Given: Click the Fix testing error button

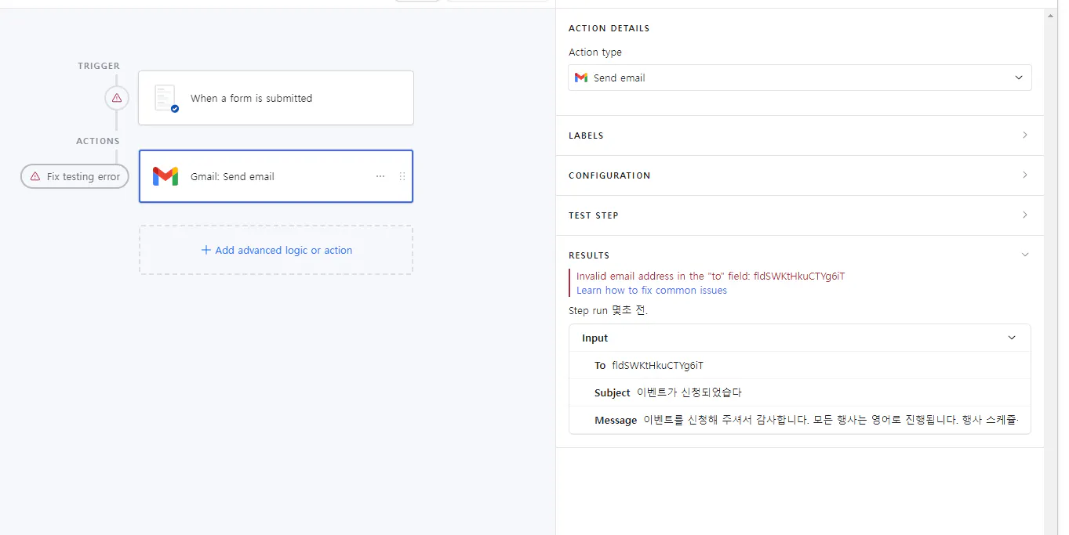Looking at the screenshot, I should 74,176.
